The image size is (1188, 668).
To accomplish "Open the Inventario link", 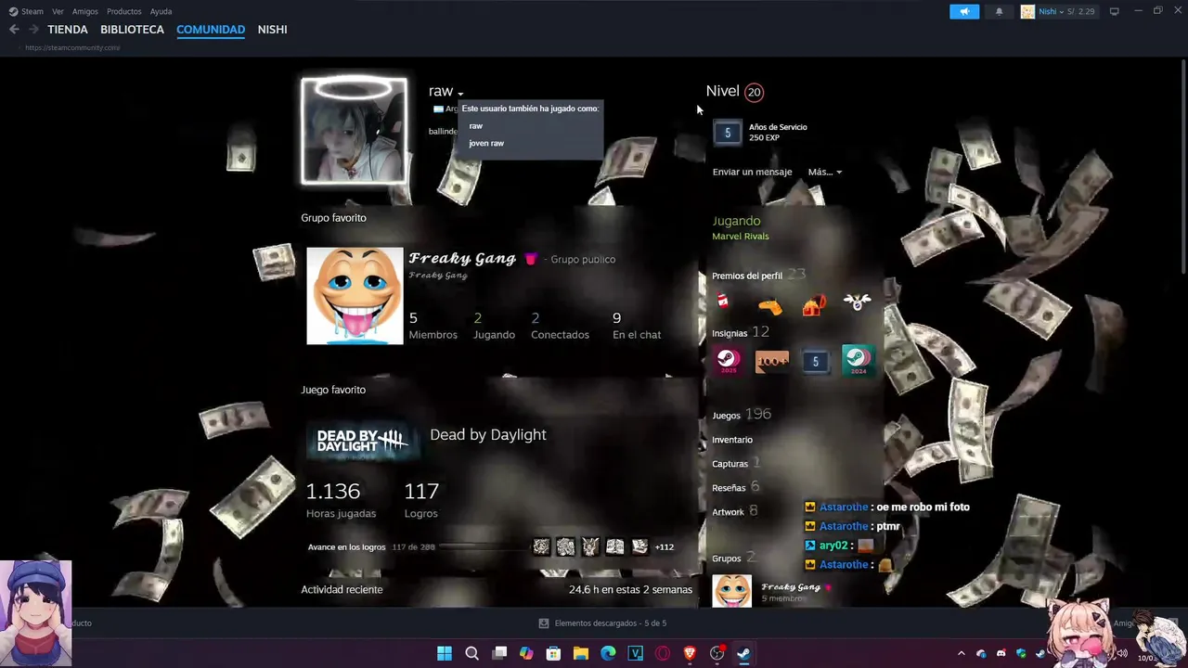I will tap(732, 440).
